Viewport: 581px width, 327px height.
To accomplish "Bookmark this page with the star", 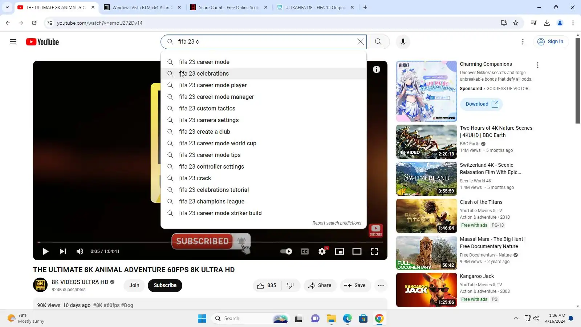I will pos(516,23).
